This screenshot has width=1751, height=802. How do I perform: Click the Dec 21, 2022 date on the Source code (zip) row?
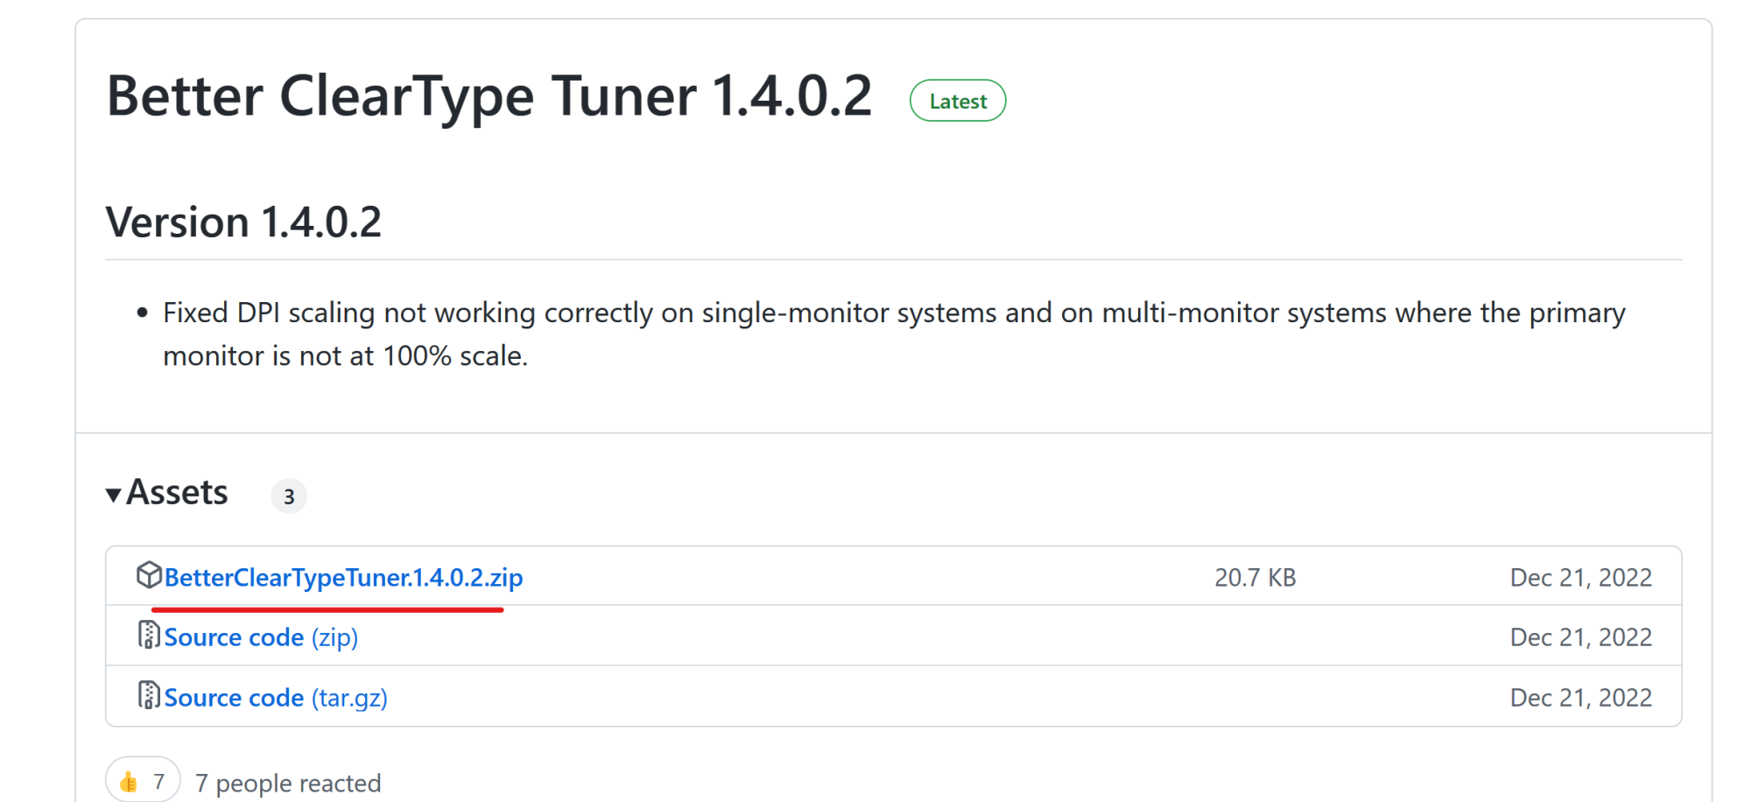[x=1581, y=637]
